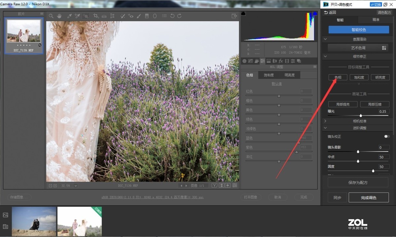The width and height of the screenshot is (396, 237).
Task: Open the Effects (fx) panel tab
Action: pyautogui.click(x=281, y=61)
